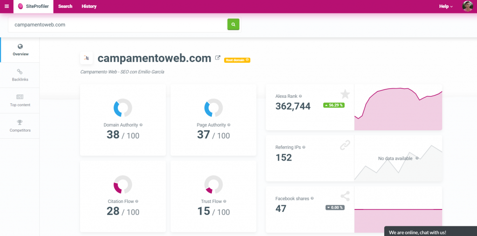Image resolution: width=477 pixels, height=236 pixels.
Task: Click the 56.29 % change badge
Action: [334, 105]
